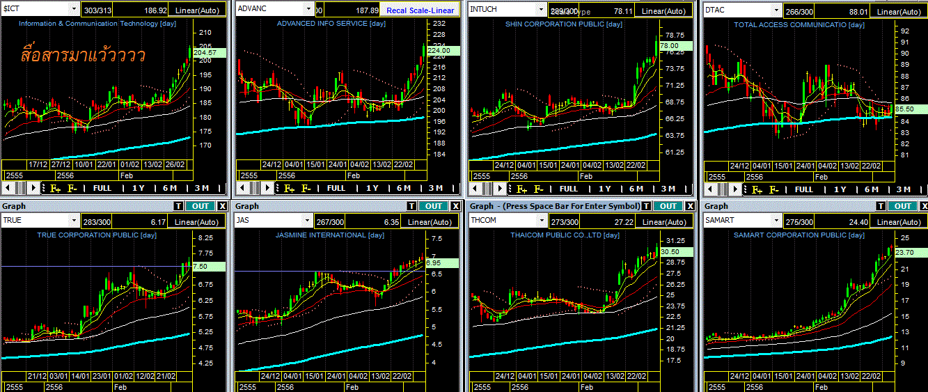Click Linear(Auto) scale on JAS chart
The image size is (928, 392).
pos(431,222)
